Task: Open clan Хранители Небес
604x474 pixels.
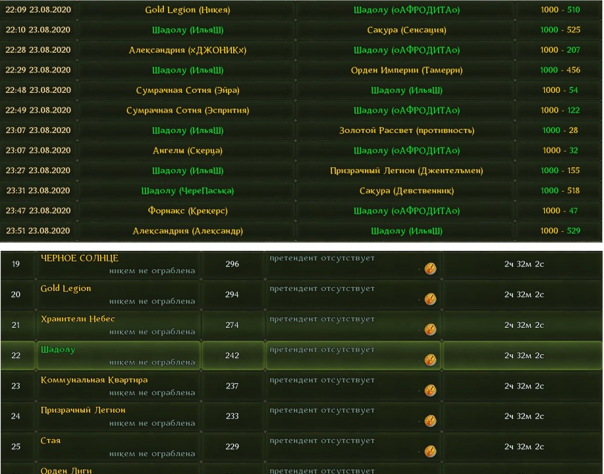Action: click(x=78, y=319)
